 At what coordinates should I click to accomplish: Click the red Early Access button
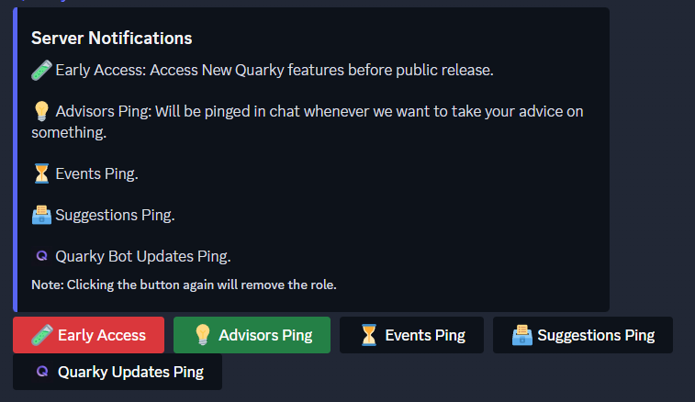89,335
